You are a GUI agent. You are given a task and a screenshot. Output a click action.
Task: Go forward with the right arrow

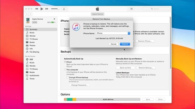pos(30,14)
